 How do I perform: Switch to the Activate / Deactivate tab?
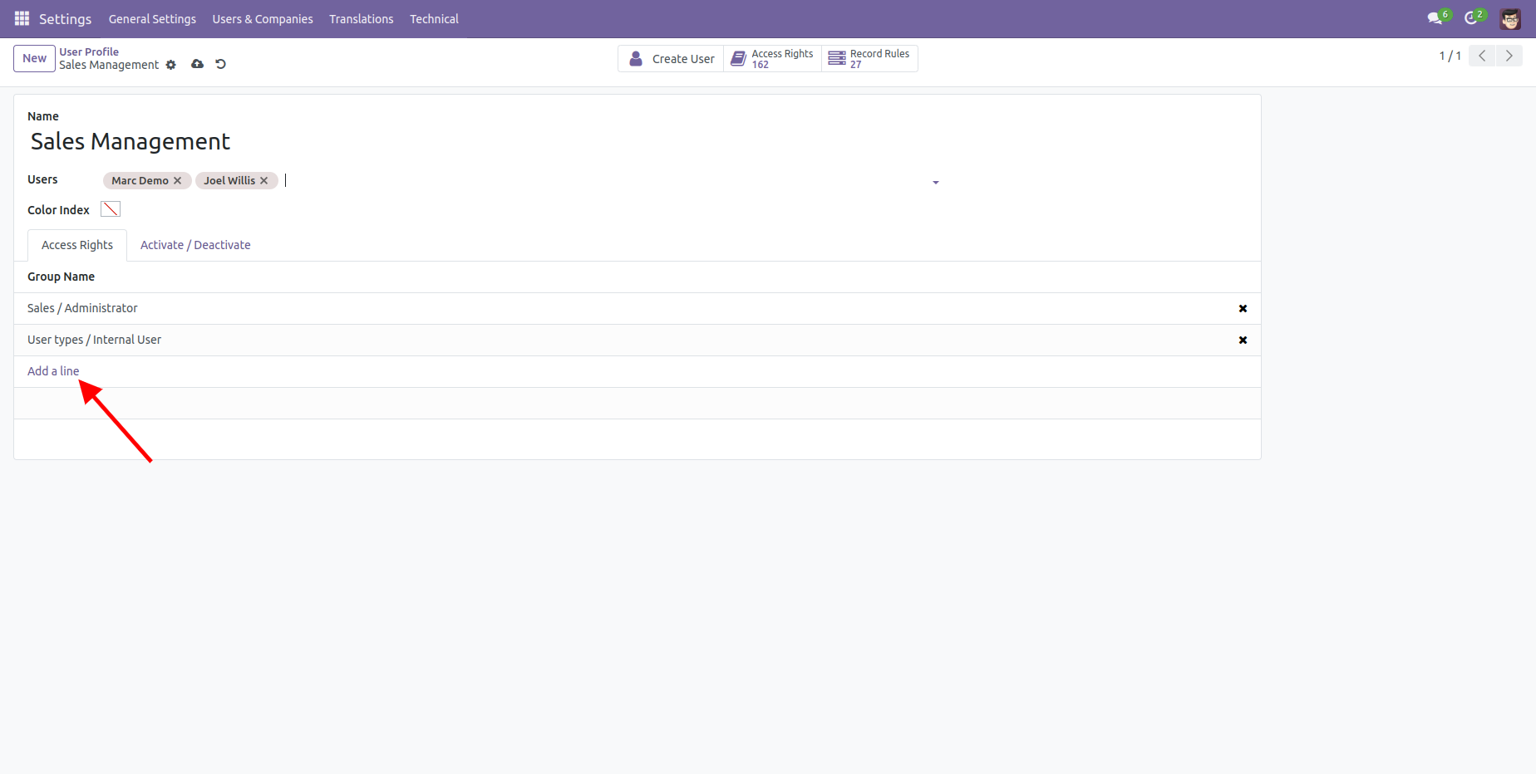point(195,245)
